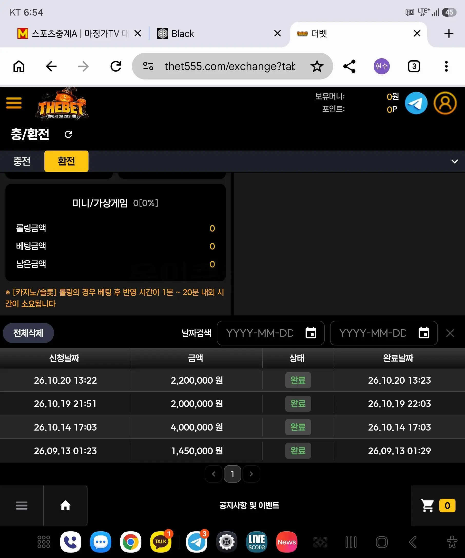Share the page via share icon

349,66
